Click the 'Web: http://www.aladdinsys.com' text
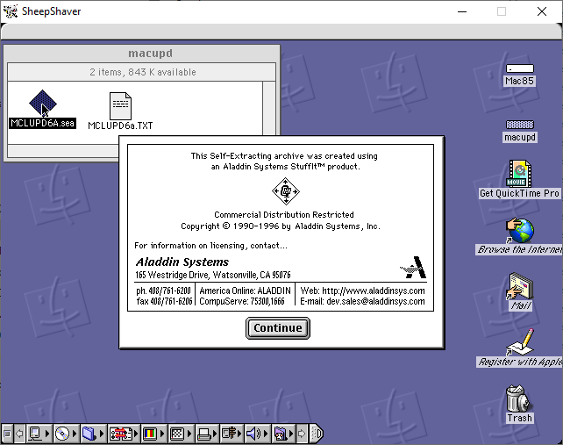This screenshot has height=445, width=563. coord(363,291)
